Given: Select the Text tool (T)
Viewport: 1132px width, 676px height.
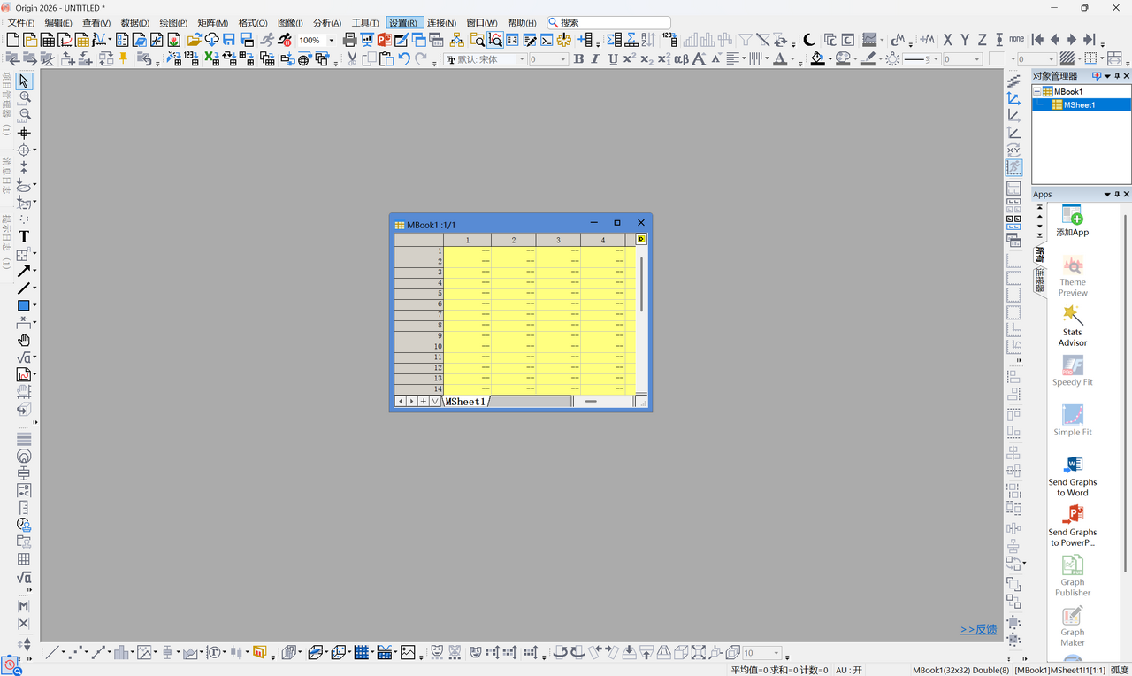Looking at the screenshot, I should [24, 236].
